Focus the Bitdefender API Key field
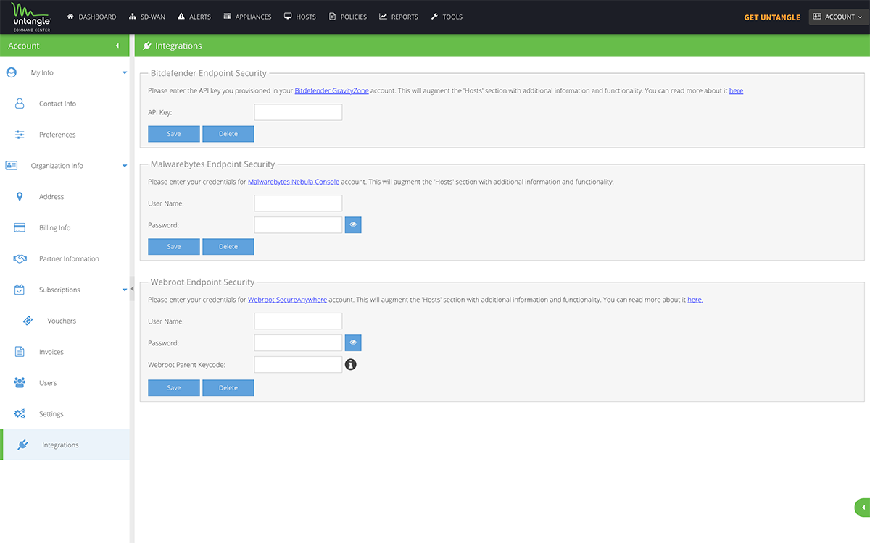Viewport: 870px width, 543px height. click(x=298, y=112)
